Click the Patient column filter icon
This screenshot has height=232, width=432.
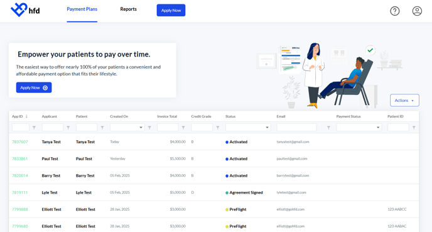pos(102,128)
